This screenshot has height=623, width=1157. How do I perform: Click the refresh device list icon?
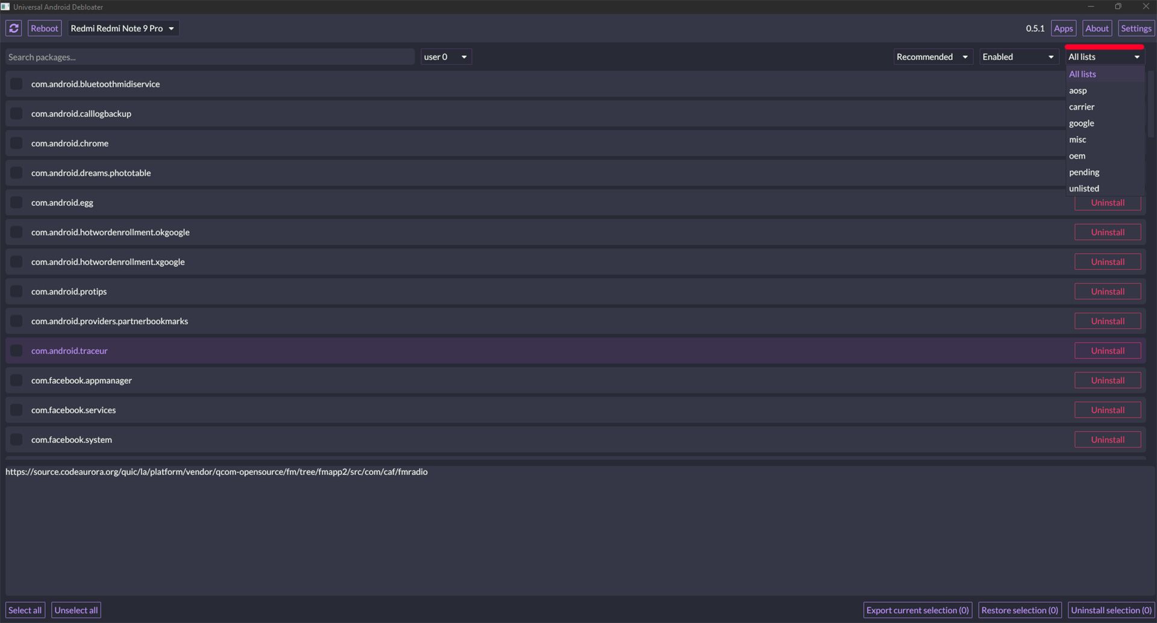(14, 28)
